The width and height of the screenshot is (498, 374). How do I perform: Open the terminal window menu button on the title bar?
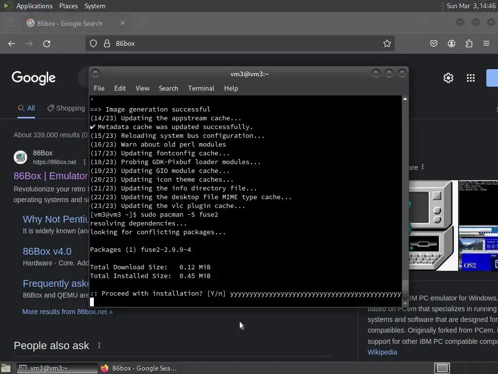coord(95,74)
